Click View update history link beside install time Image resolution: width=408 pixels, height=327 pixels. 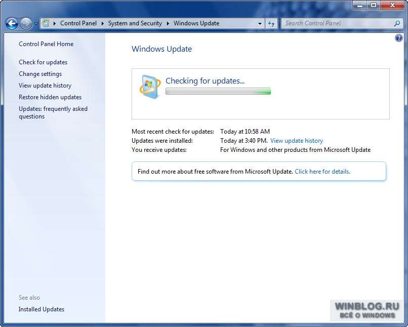(297, 141)
